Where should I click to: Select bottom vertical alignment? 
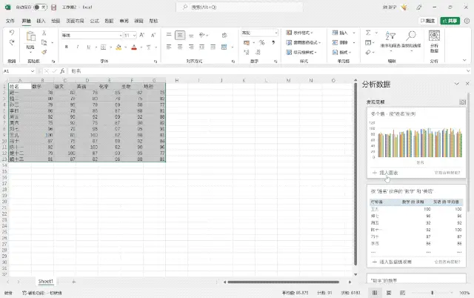coord(191,36)
